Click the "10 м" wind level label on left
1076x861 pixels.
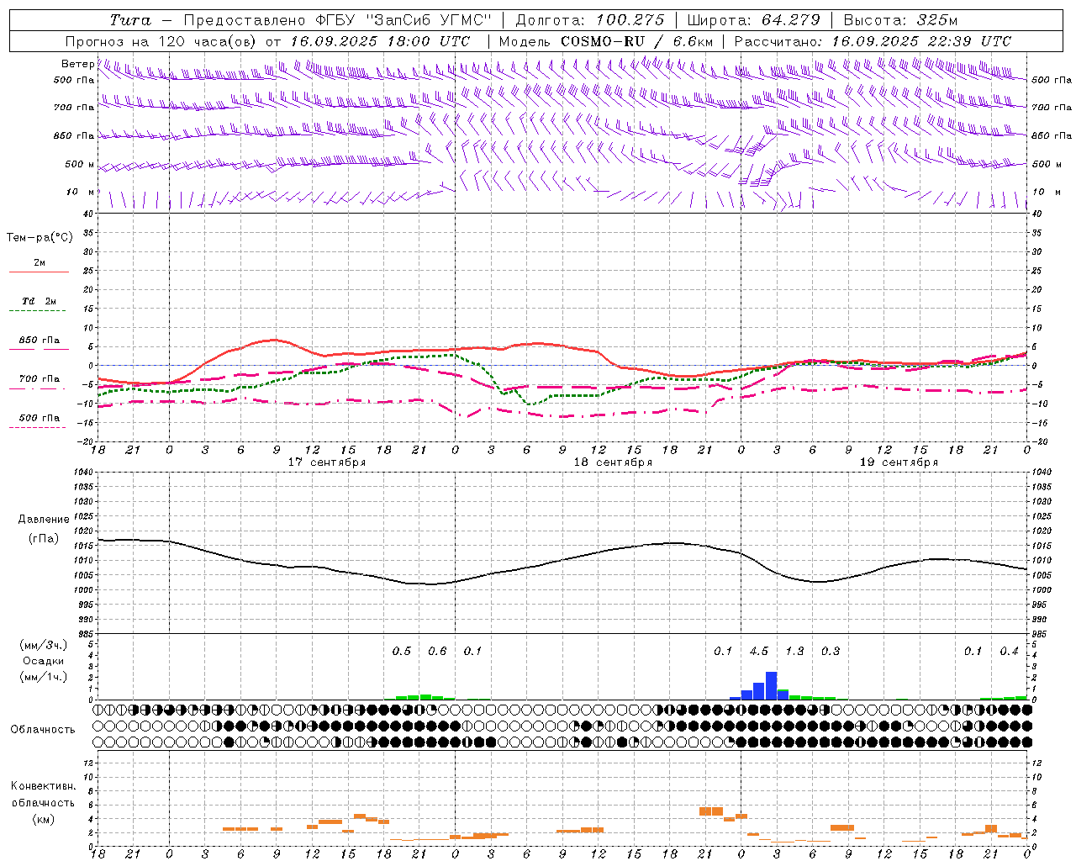pos(80,192)
